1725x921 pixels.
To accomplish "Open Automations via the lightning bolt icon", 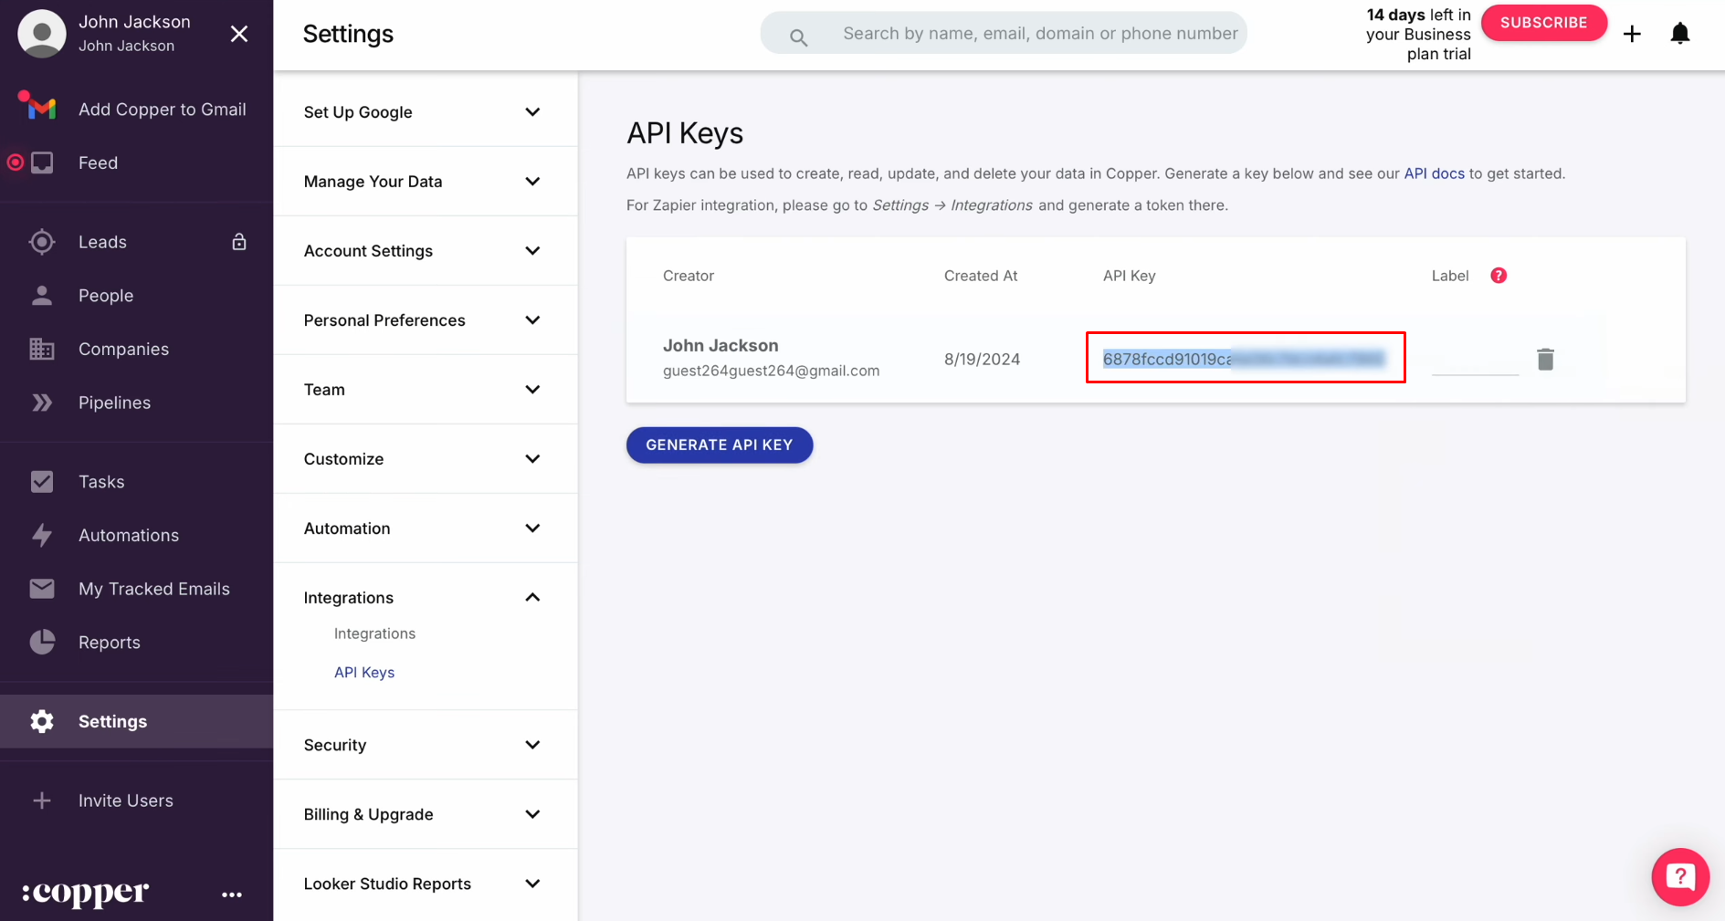I will click(x=42, y=535).
